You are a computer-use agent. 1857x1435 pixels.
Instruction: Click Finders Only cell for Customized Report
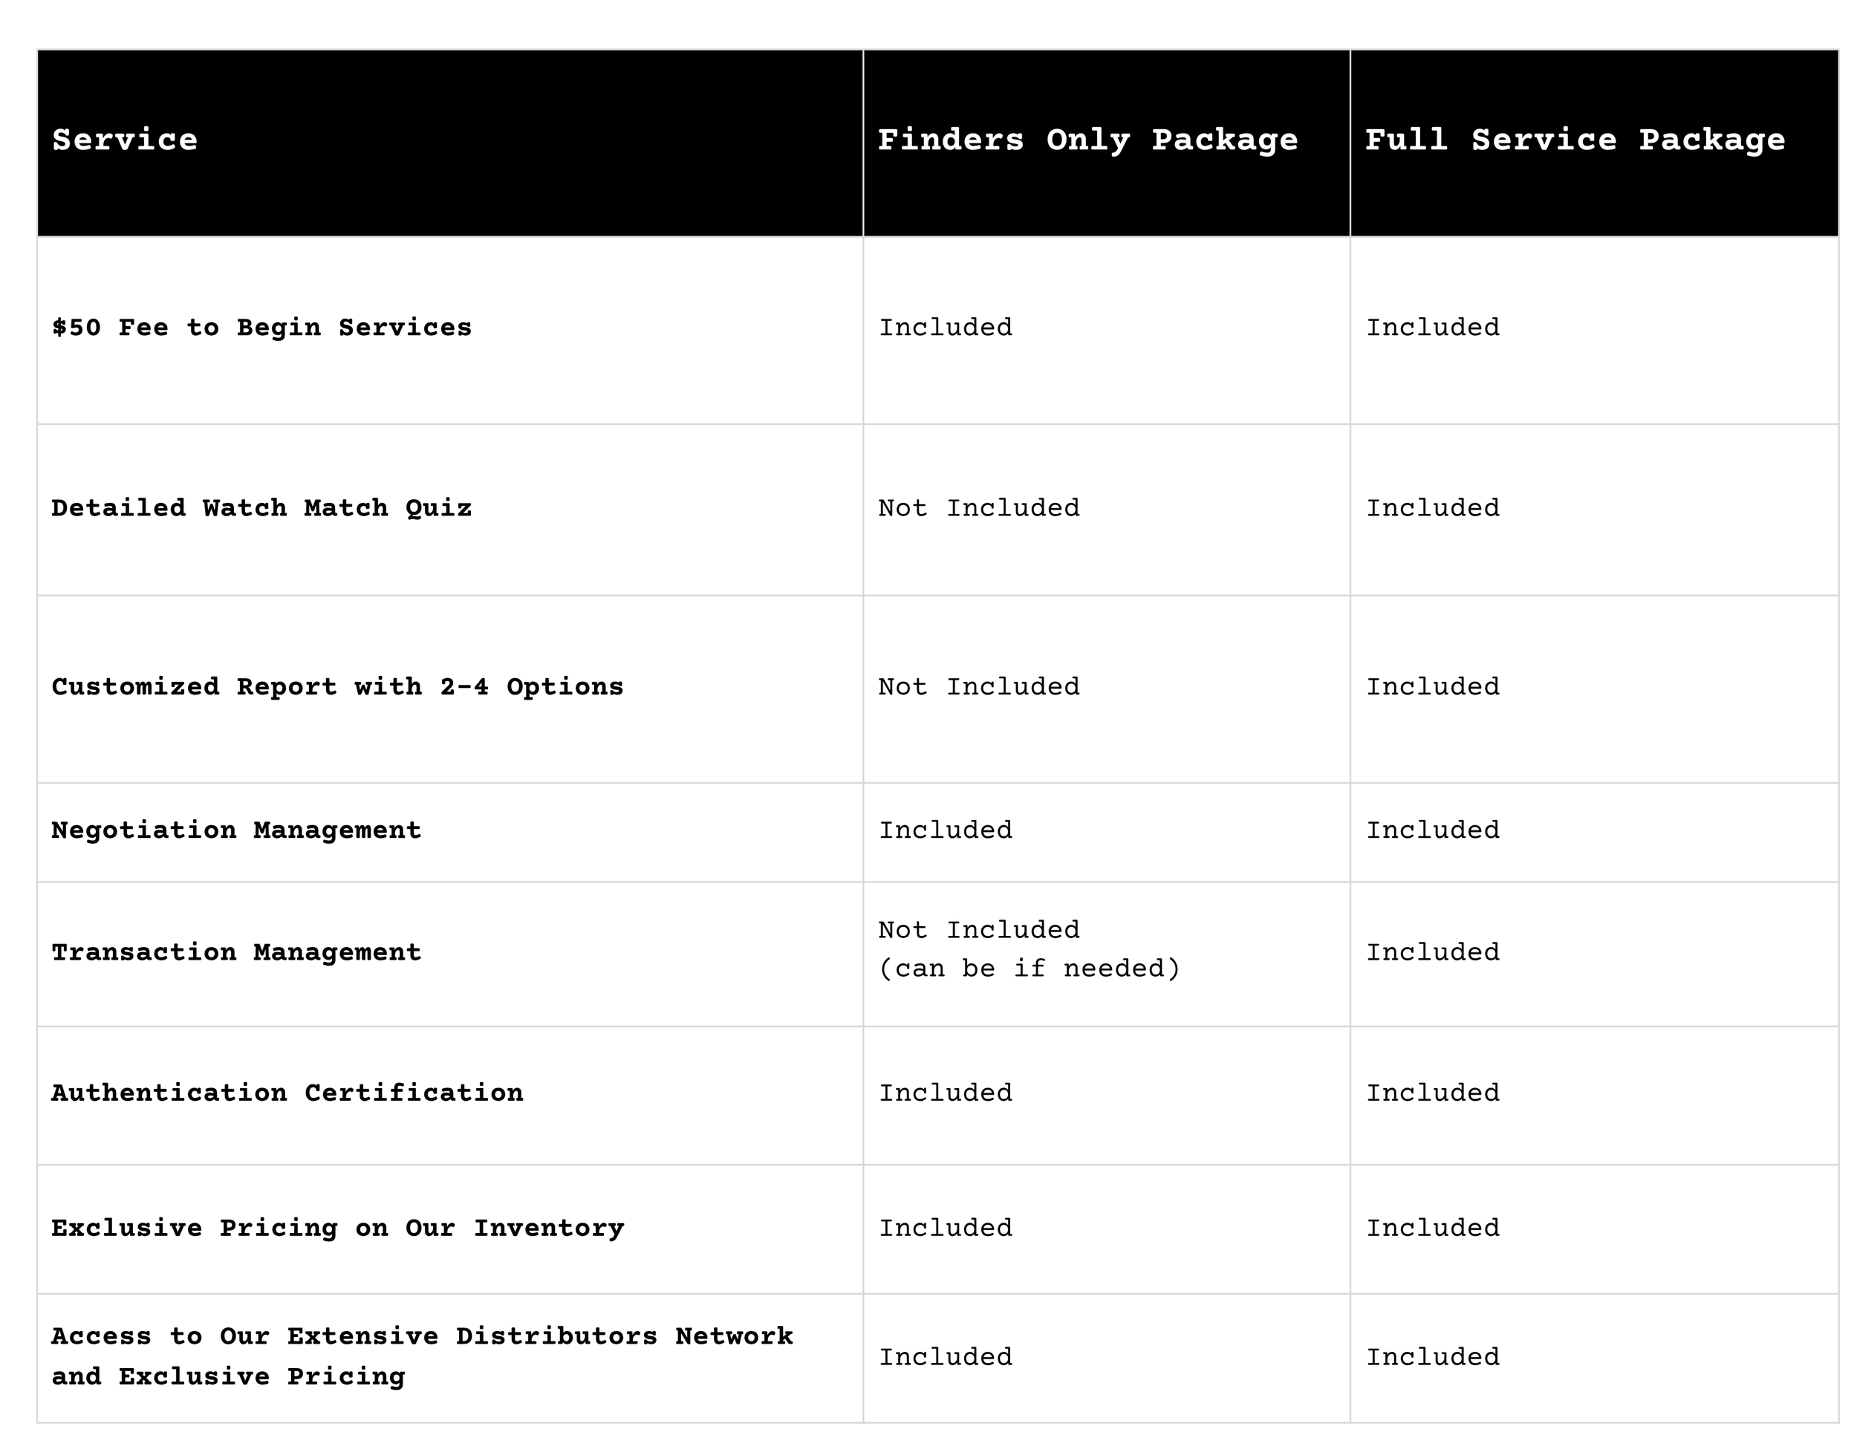pos(979,686)
